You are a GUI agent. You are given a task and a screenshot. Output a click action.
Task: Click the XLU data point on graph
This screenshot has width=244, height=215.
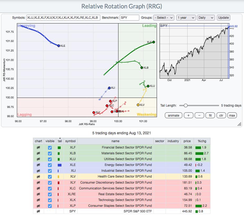[x=148, y=86]
